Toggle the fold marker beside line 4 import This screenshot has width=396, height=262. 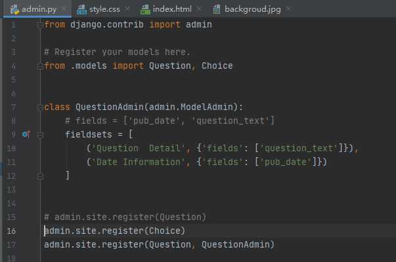point(41,65)
